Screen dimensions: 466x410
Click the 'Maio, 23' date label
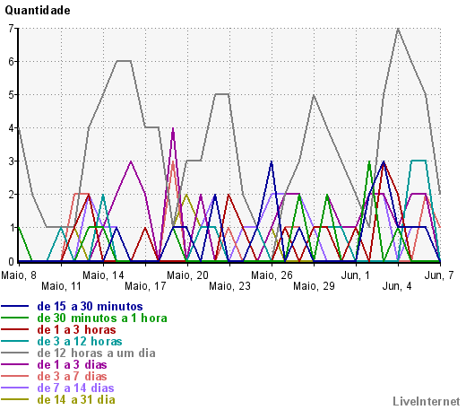pos(229,286)
